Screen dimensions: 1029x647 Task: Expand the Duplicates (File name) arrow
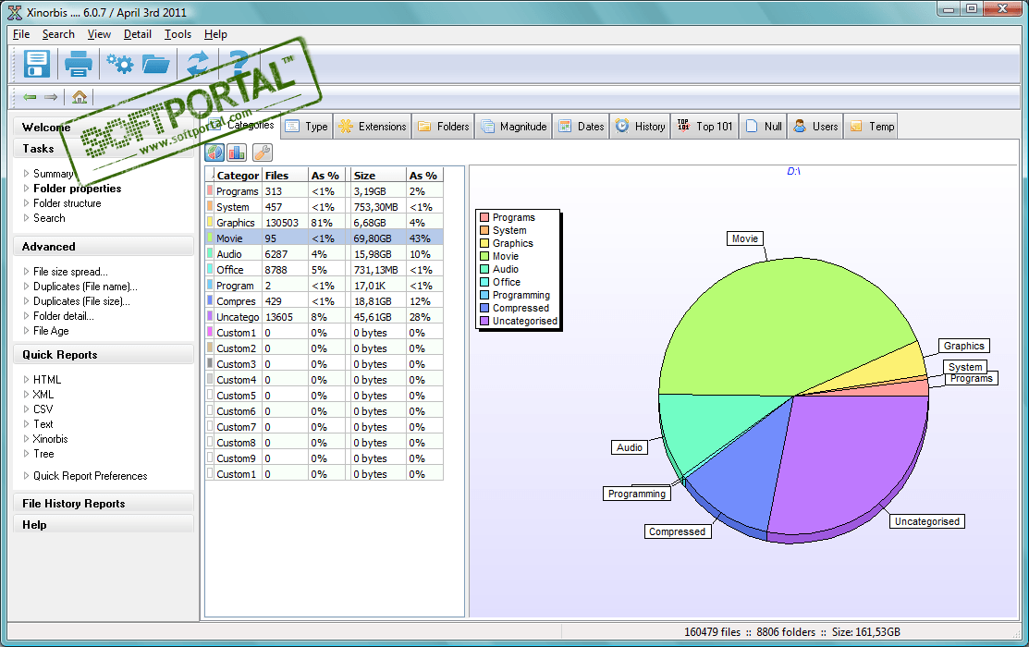pos(26,287)
